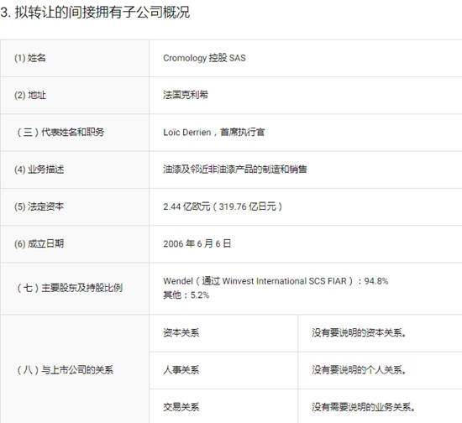Click the '(七) 主要股东及持股比例' label
Viewport: 462px width, 423px height.
(70, 288)
